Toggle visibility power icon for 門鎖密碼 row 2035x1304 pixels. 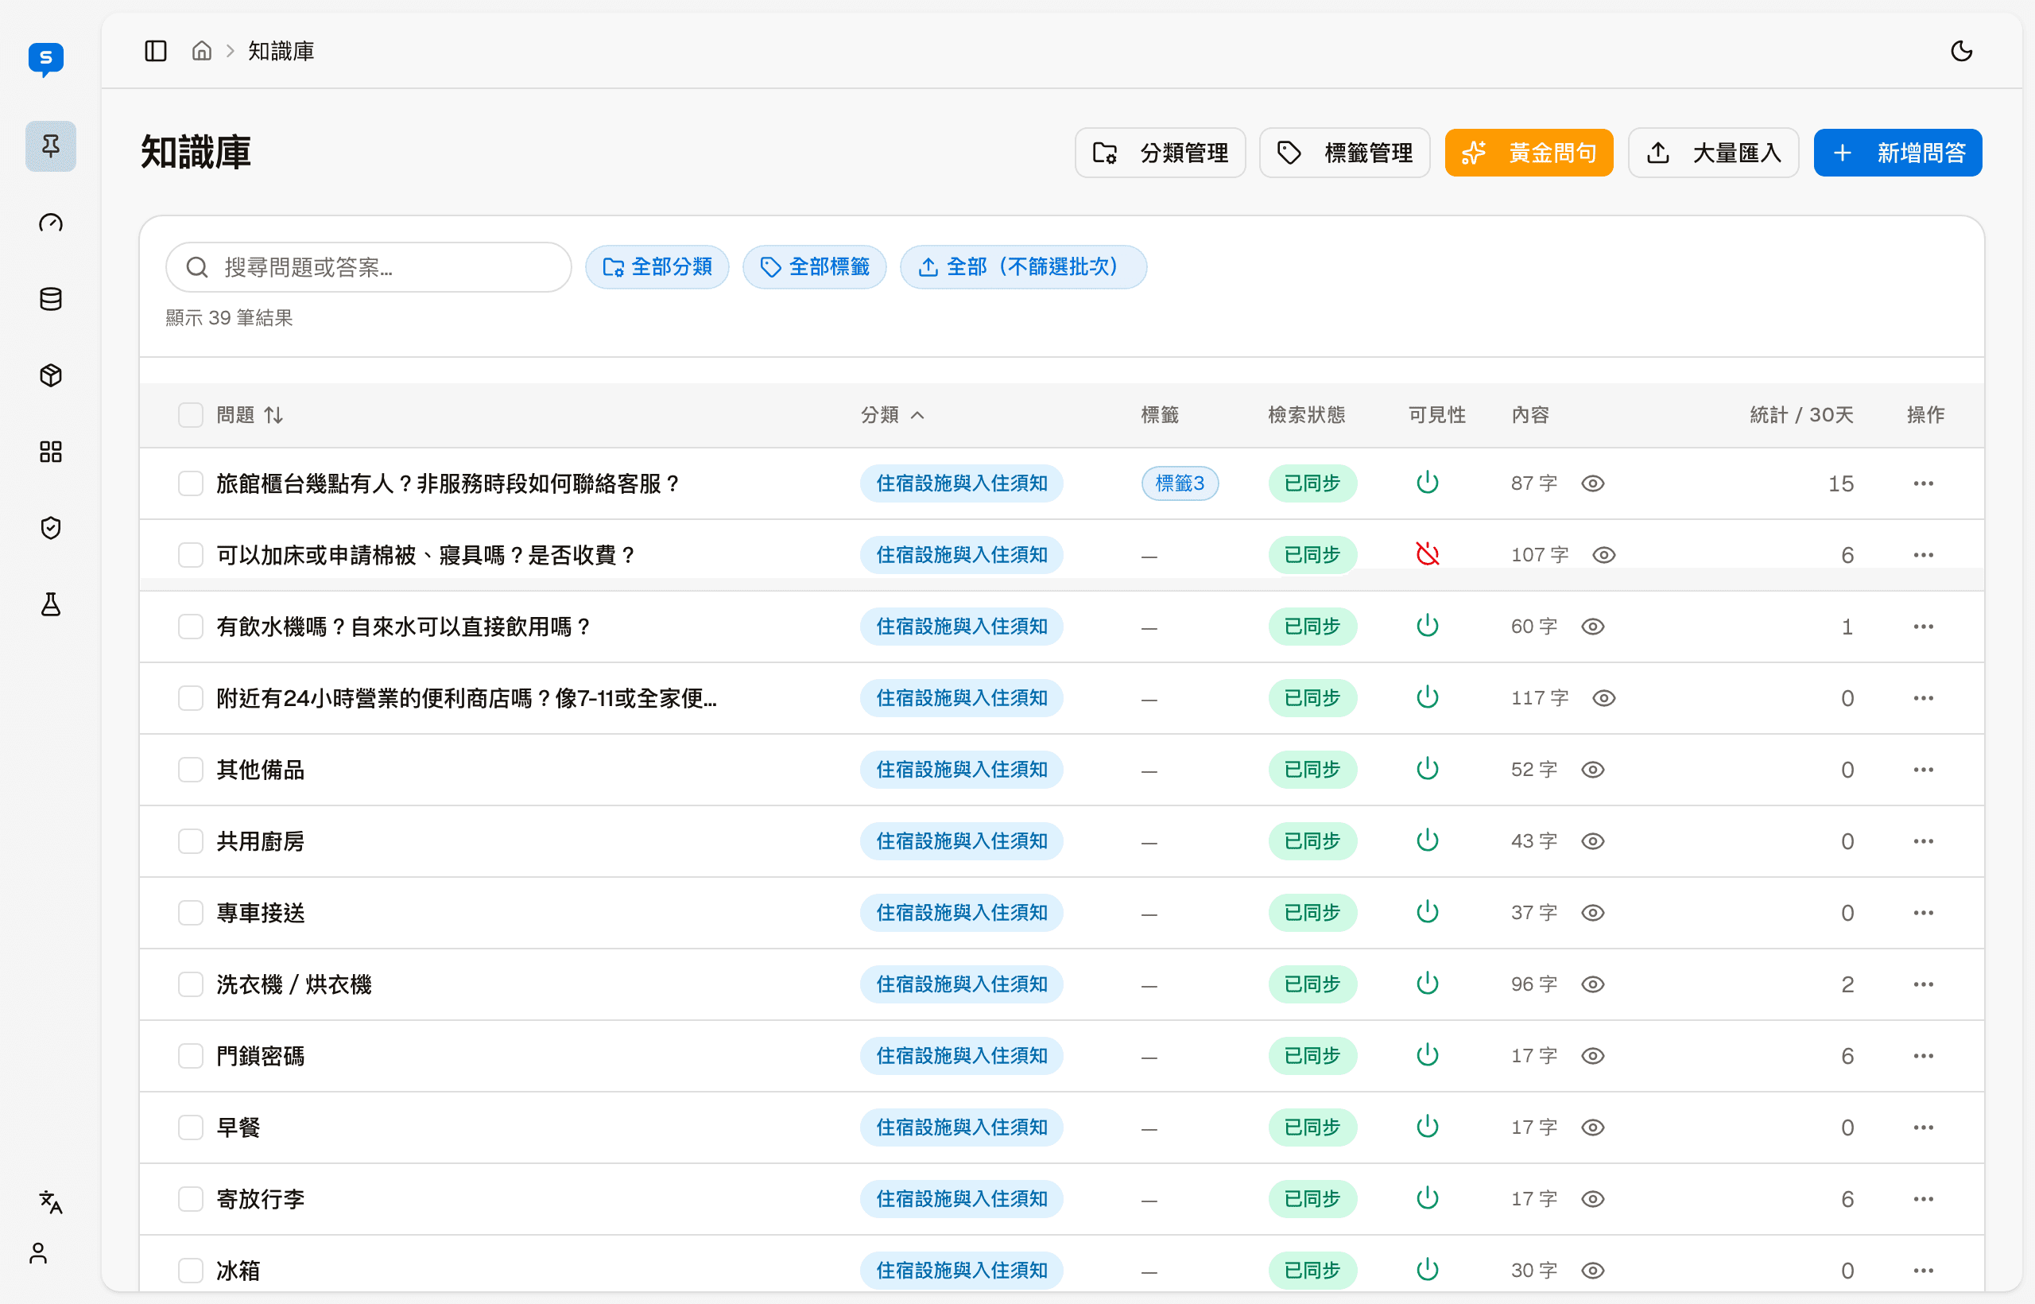click(1427, 1055)
